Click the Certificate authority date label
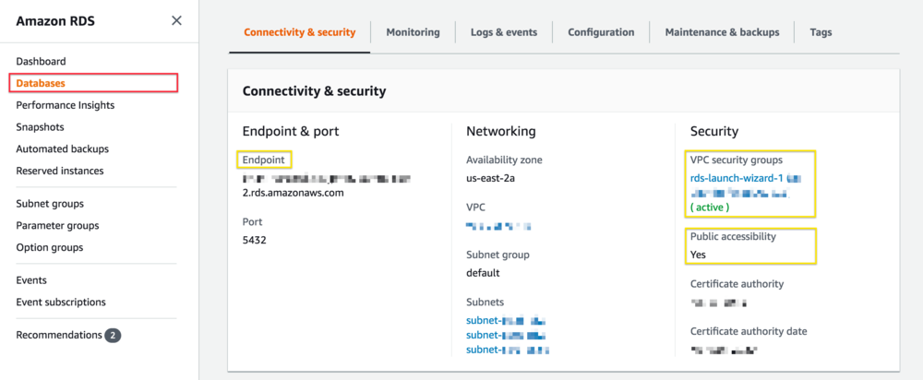Image resolution: width=923 pixels, height=380 pixels. pos(749,331)
